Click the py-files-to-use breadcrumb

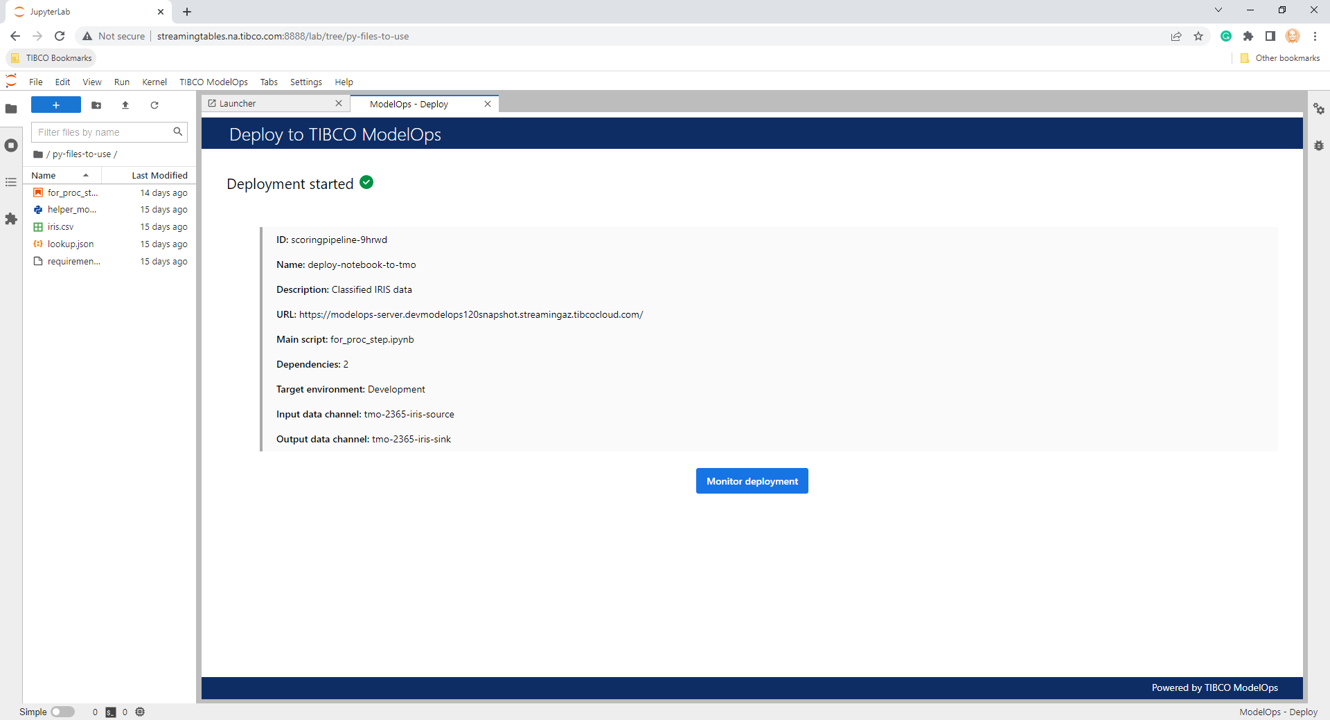82,154
